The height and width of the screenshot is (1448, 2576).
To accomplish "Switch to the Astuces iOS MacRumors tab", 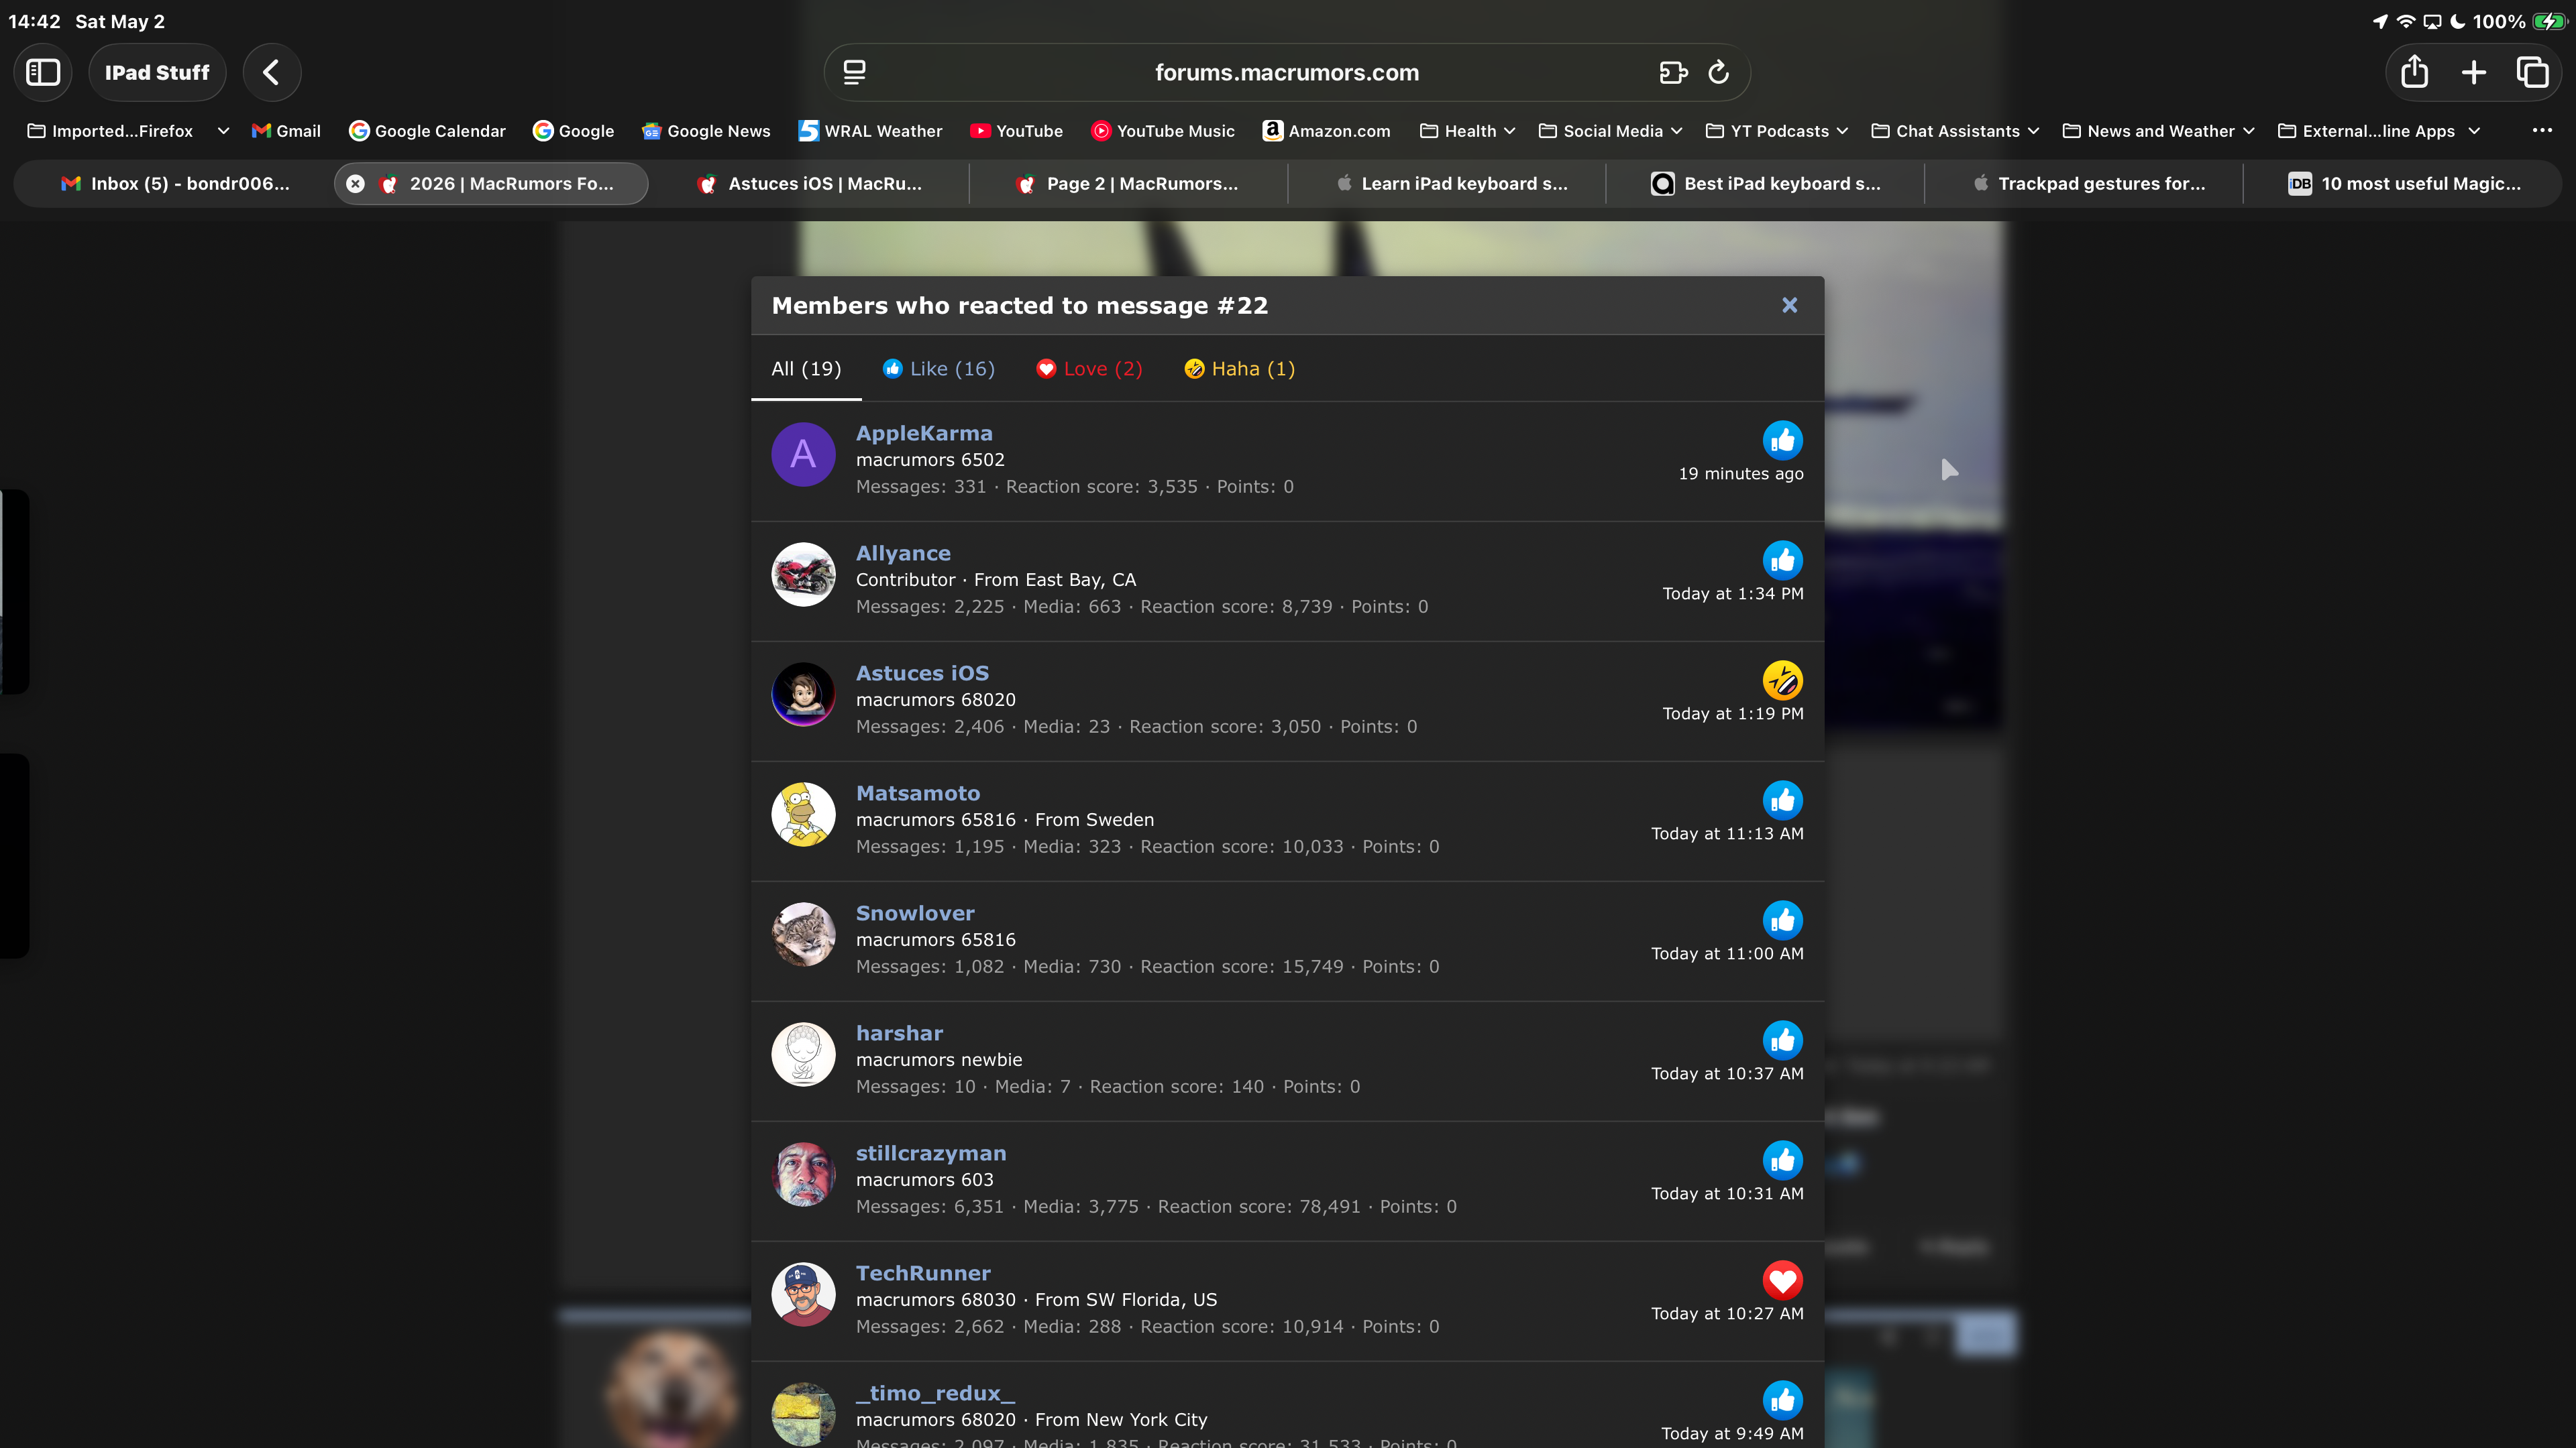I will pyautogui.click(x=810, y=184).
